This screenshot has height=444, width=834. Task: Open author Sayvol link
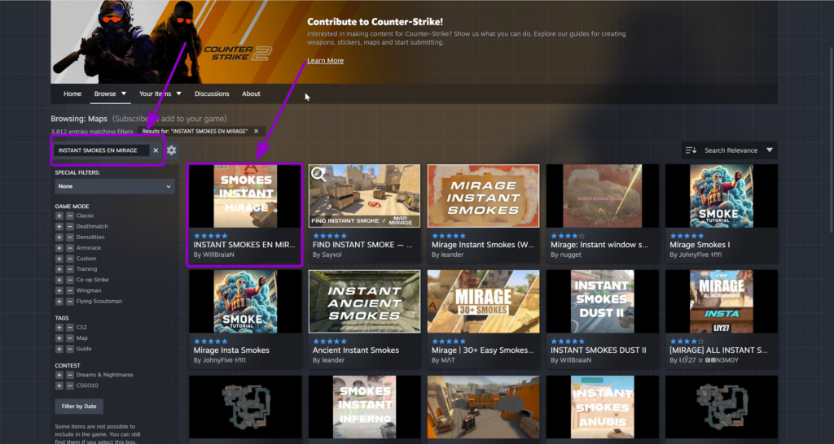pos(334,255)
